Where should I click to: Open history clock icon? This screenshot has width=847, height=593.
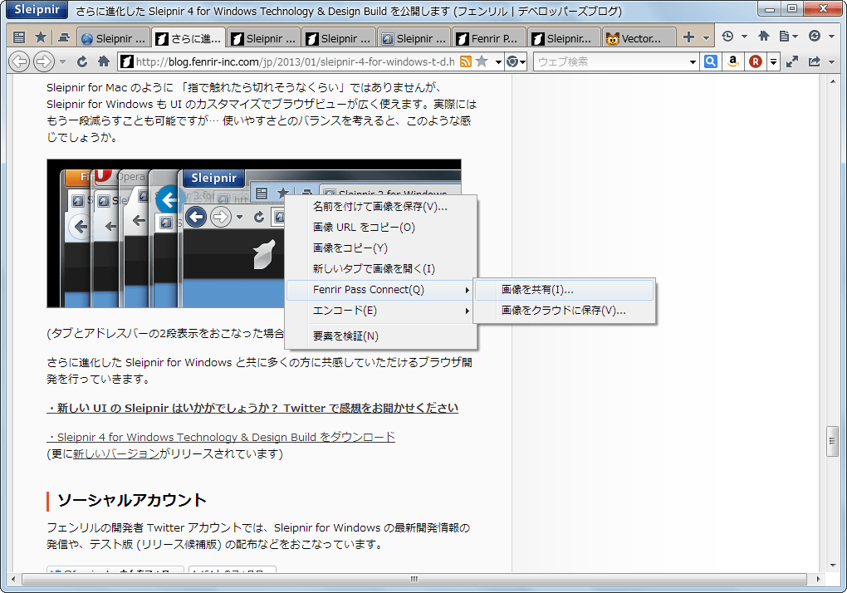(727, 37)
